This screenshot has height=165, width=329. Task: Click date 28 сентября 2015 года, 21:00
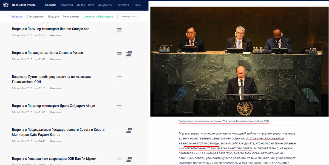[x=29, y=112]
